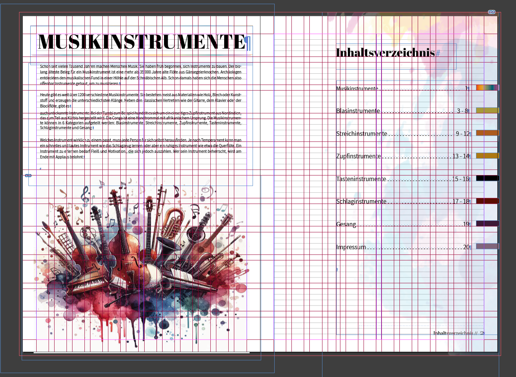Select the rainbow gradient swatch beside Musikinstrumente entry
The height and width of the screenshot is (377, 516).
point(487,88)
